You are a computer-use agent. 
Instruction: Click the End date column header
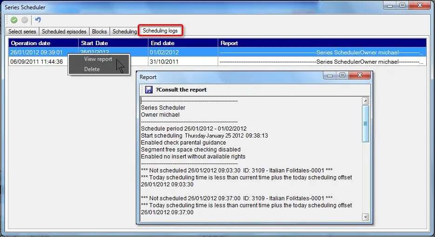183,43
